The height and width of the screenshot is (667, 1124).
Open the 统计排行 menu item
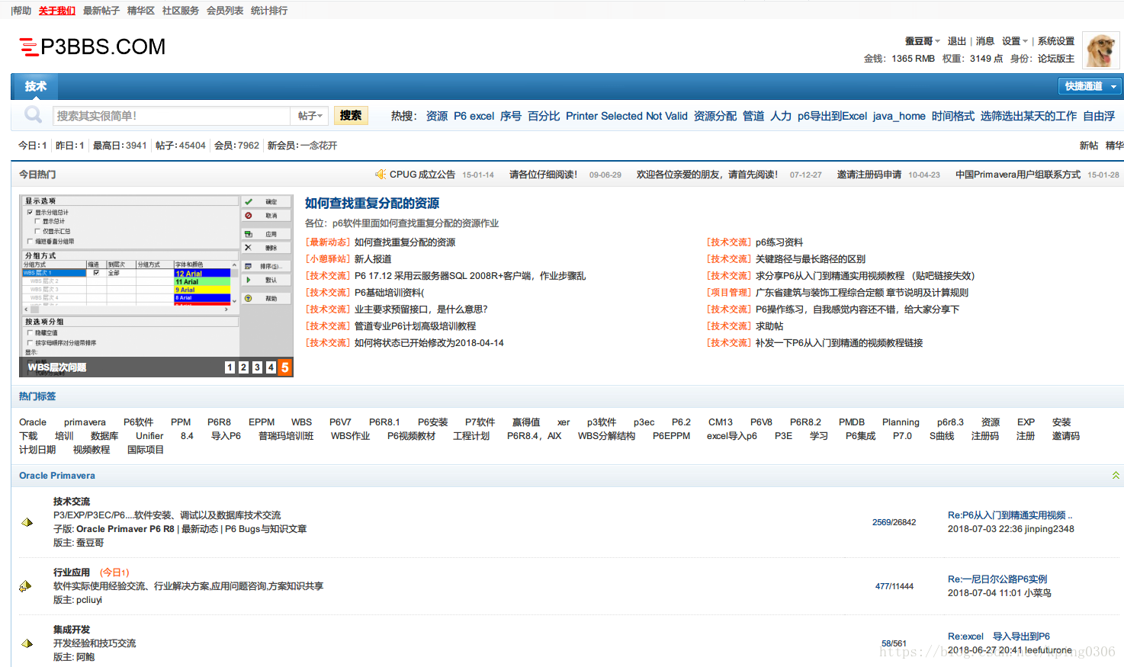[x=269, y=11]
